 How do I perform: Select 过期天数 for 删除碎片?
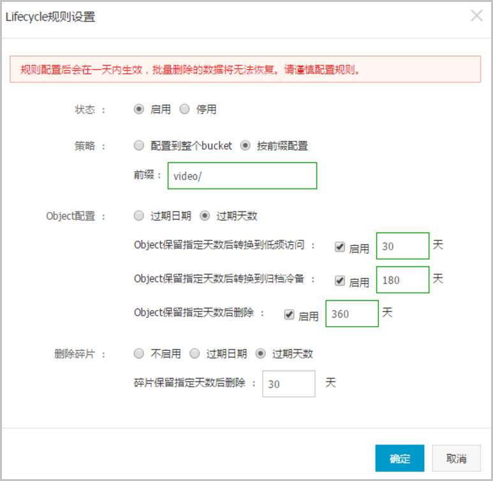pos(260,354)
